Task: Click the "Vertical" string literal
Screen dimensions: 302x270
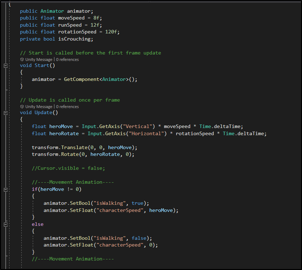Action: [138, 126]
